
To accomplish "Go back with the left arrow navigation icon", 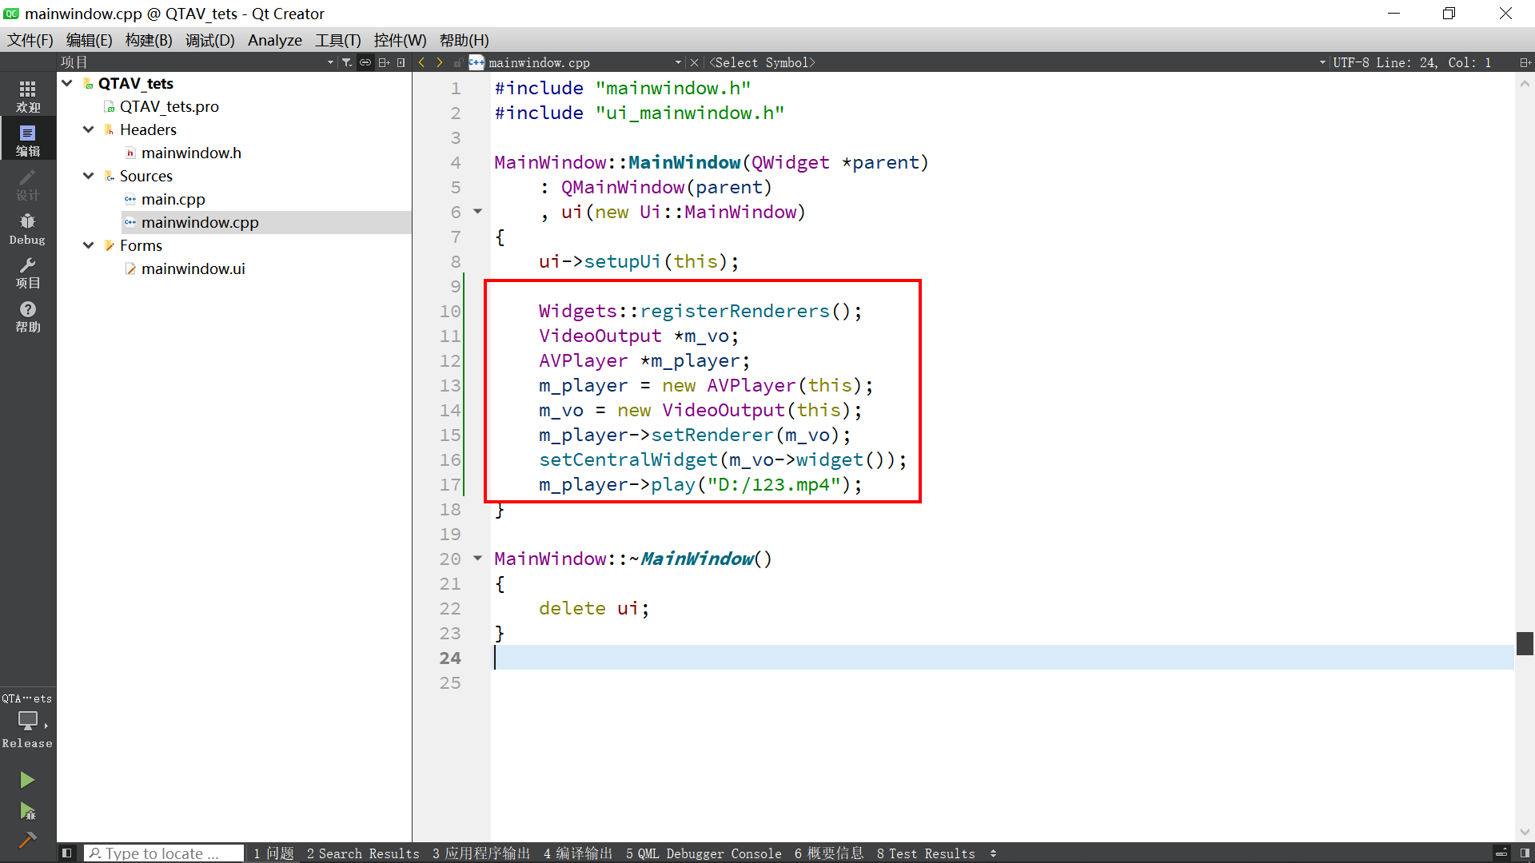I will pyautogui.click(x=422, y=62).
